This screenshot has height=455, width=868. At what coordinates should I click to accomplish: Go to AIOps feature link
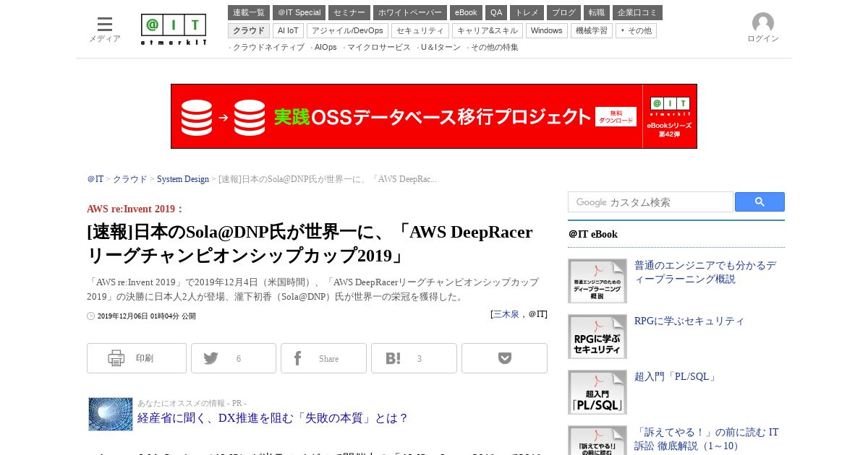[325, 48]
